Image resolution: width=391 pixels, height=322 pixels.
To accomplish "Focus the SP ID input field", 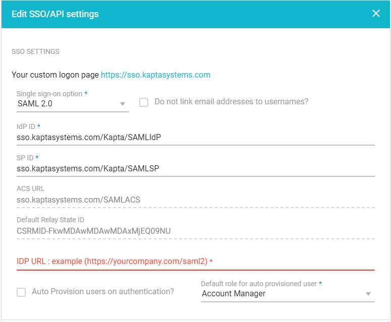I will click(x=195, y=168).
